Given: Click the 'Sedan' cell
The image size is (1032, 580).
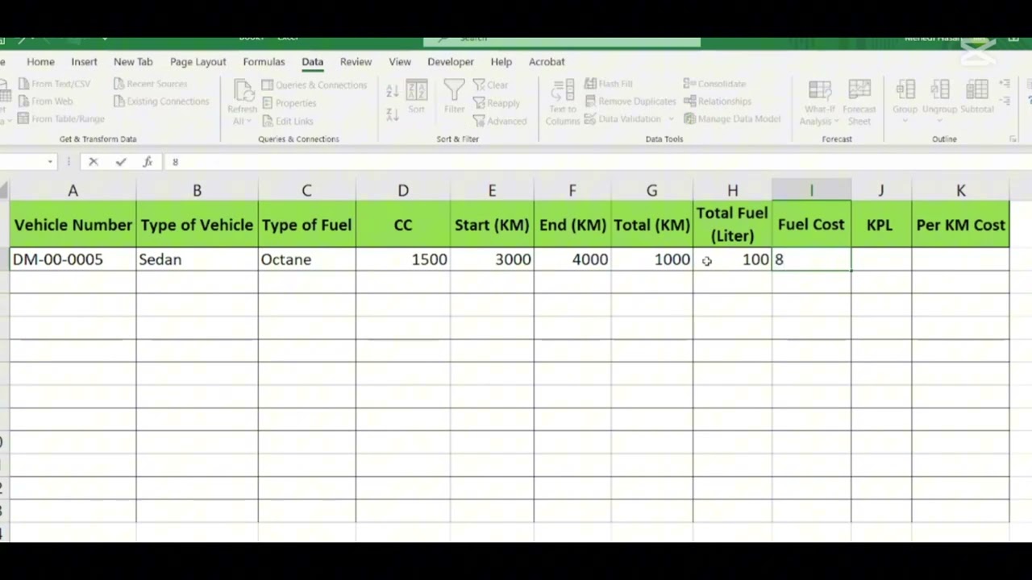Looking at the screenshot, I should [x=198, y=259].
